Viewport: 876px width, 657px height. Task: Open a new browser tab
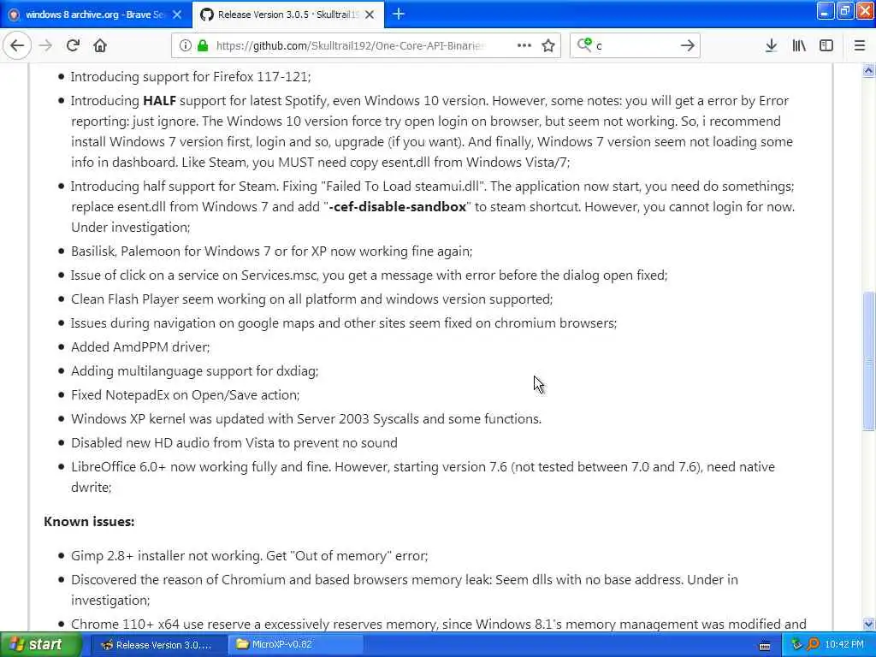399,14
